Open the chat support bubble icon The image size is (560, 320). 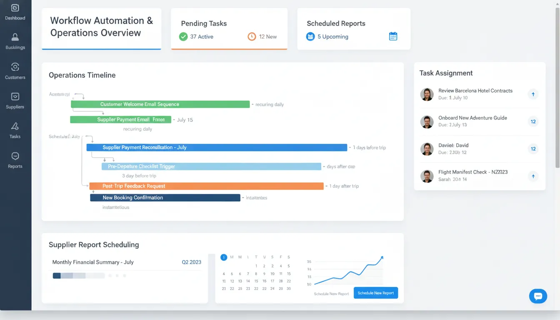pos(538,296)
